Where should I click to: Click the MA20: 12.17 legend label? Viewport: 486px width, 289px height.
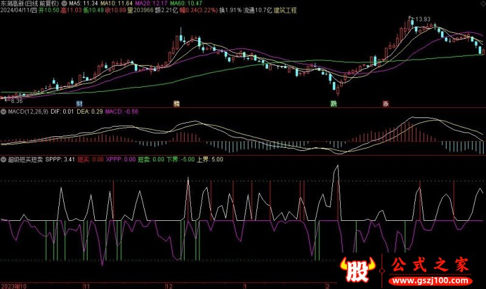(x=151, y=4)
